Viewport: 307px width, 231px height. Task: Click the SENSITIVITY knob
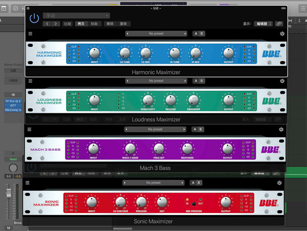[x=148, y=100]
